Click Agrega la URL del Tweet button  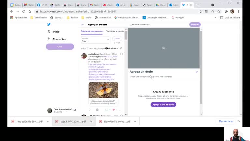click(x=163, y=105)
